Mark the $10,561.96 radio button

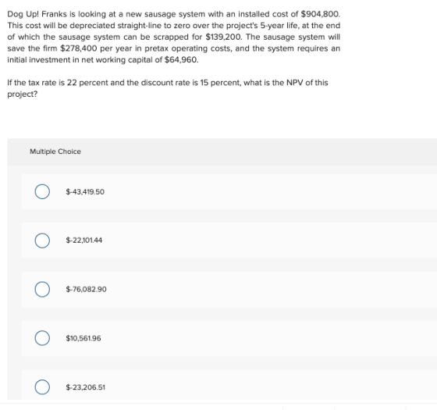tap(42, 338)
